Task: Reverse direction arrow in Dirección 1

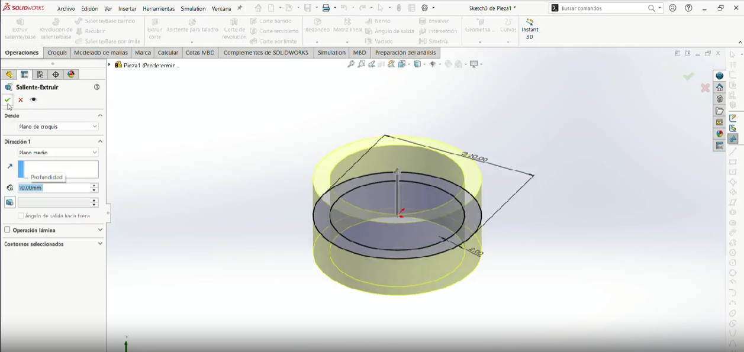Action: pos(9,167)
